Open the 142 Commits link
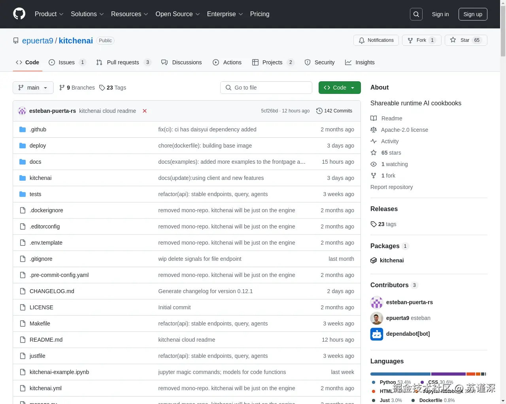 (x=334, y=111)
